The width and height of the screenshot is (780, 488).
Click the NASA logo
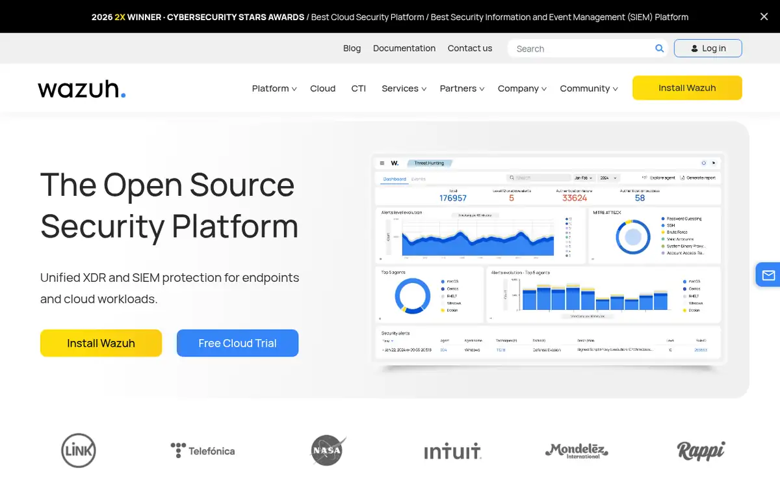328,450
